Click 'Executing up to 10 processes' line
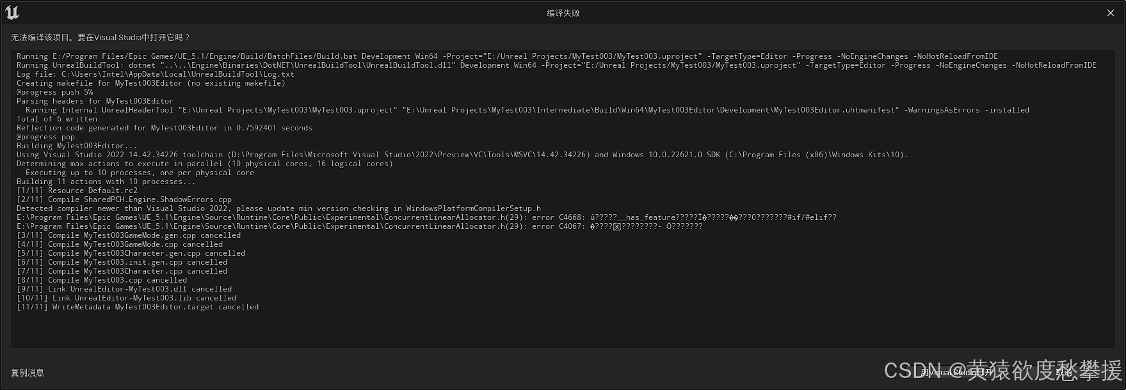Screen dimensions: 1126x390 tap(140, 173)
